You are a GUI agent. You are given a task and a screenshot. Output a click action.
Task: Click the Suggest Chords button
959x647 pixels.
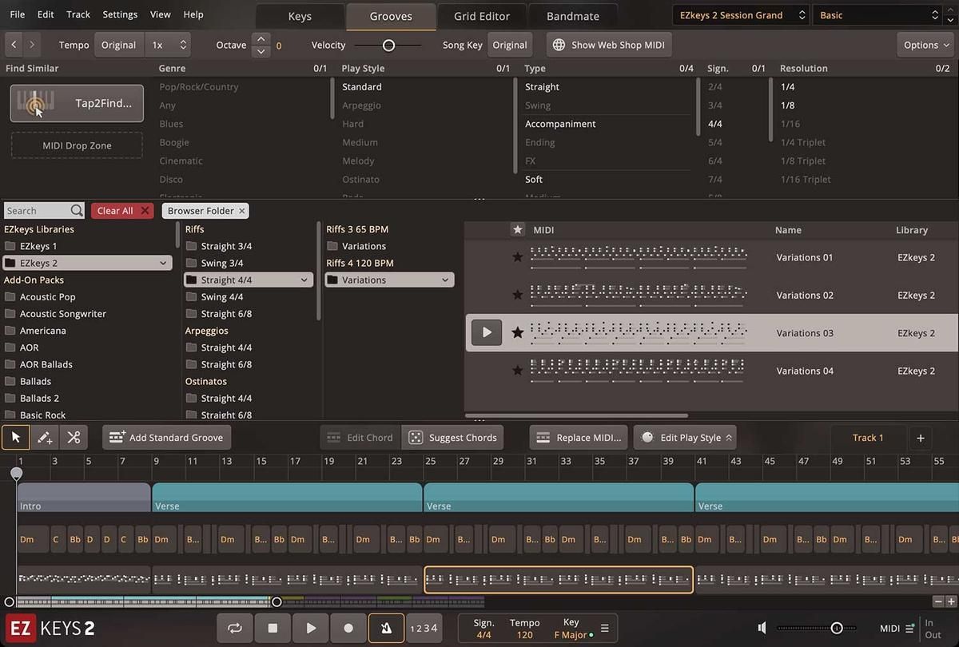coord(452,438)
